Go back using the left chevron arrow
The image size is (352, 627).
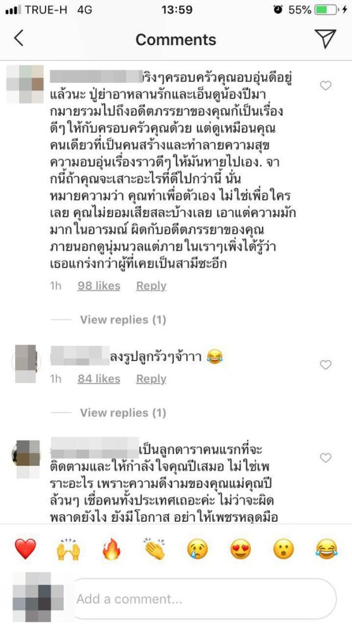19,39
